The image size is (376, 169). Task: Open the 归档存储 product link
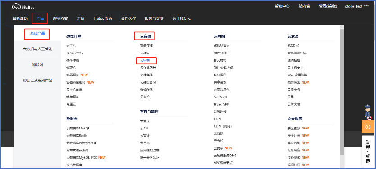[147, 89]
